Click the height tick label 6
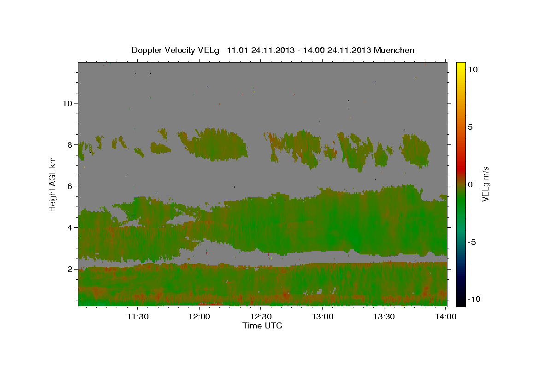Image resolution: width=553 pixels, height=368 pixels. pyautogui.click(x=70, y=186)
